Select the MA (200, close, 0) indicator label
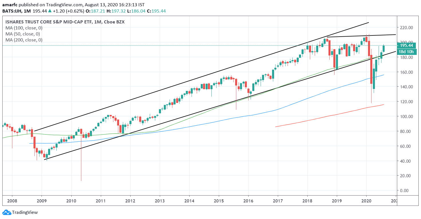 pos(24,40)
